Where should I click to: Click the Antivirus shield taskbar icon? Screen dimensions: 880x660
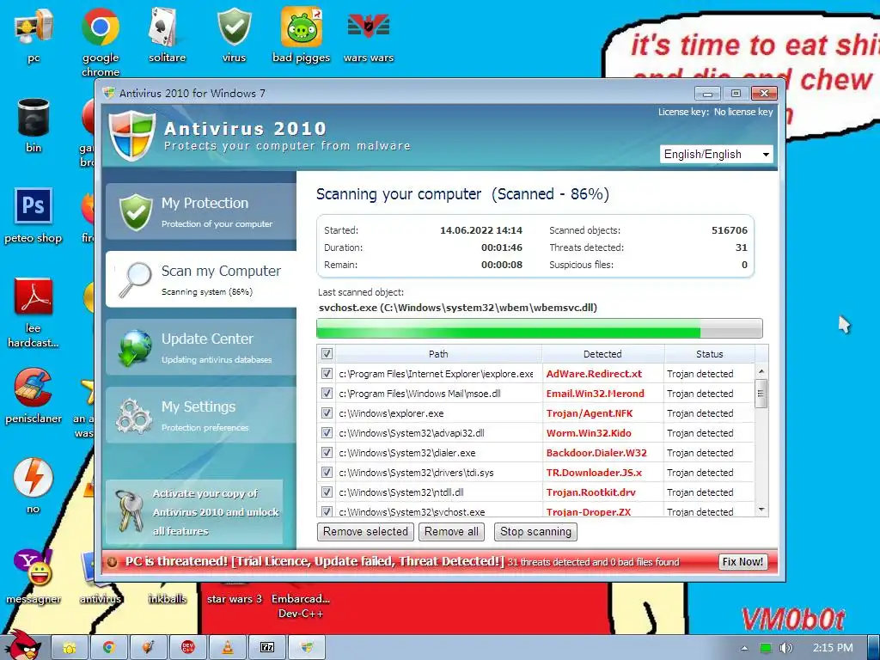point(307,648)
